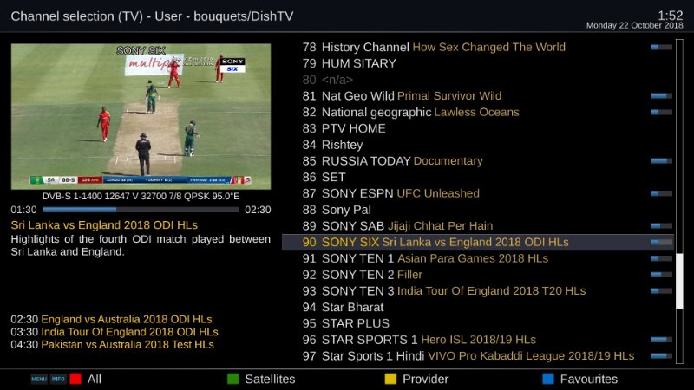Open the All channels label

(95, 379)
